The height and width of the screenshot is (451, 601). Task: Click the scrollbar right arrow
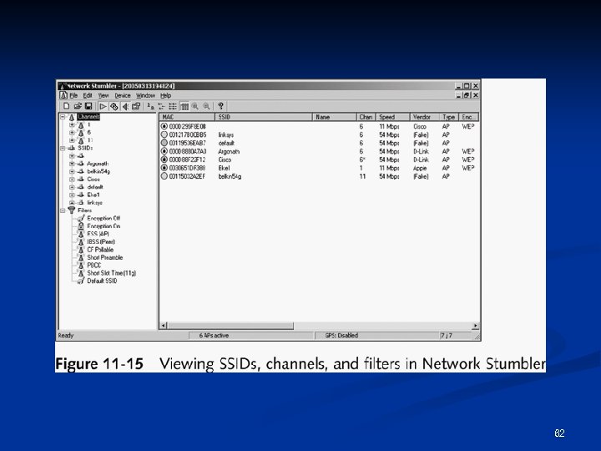(475, 326)
